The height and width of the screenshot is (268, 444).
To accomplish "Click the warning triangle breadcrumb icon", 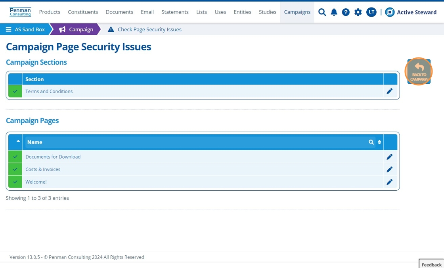I will tap(111, 29).
